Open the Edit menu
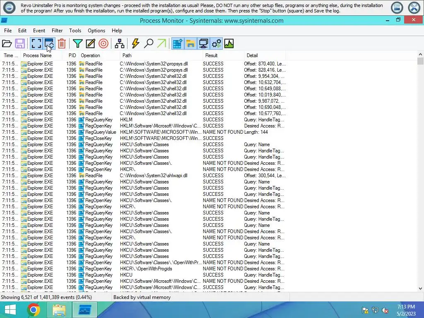This screenshot has width=424, height=318. click(x=22, y=31)
